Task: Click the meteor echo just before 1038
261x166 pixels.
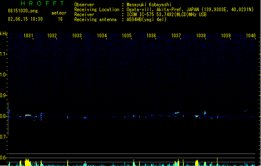Action: (x=197, y=116)
